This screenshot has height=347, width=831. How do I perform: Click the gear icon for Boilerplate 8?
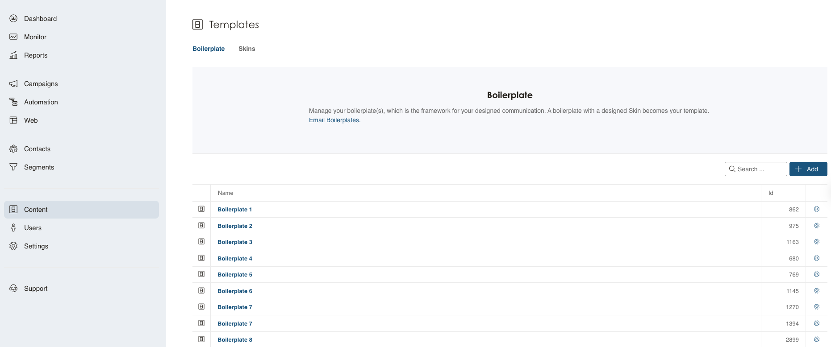point(816,339)
